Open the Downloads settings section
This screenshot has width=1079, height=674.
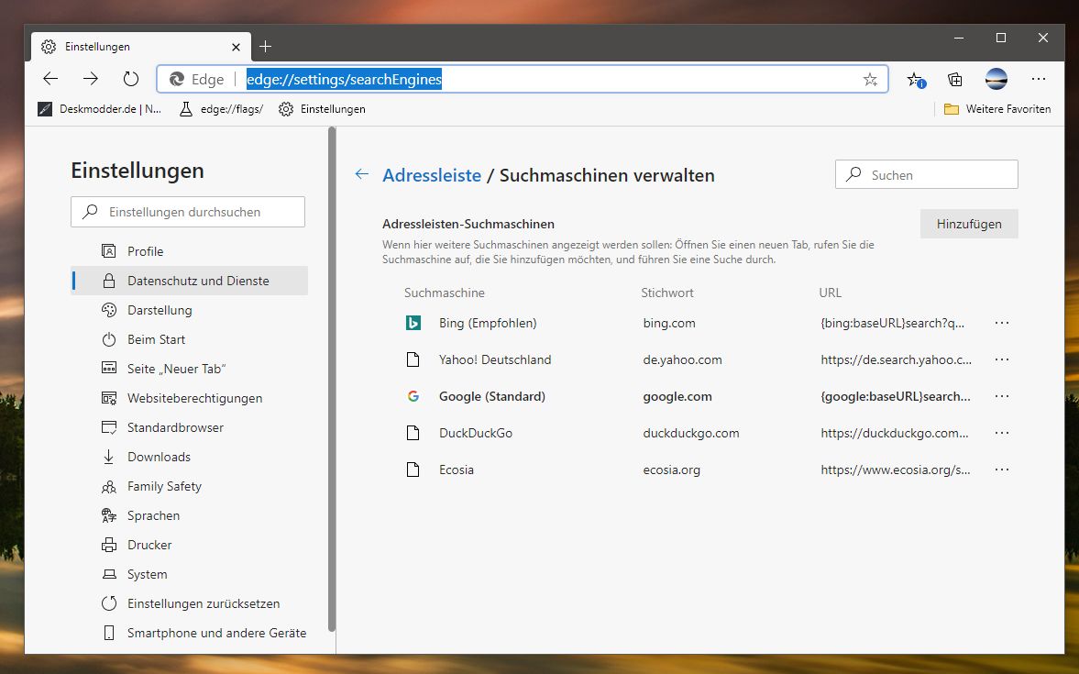[x=189, y=458]
